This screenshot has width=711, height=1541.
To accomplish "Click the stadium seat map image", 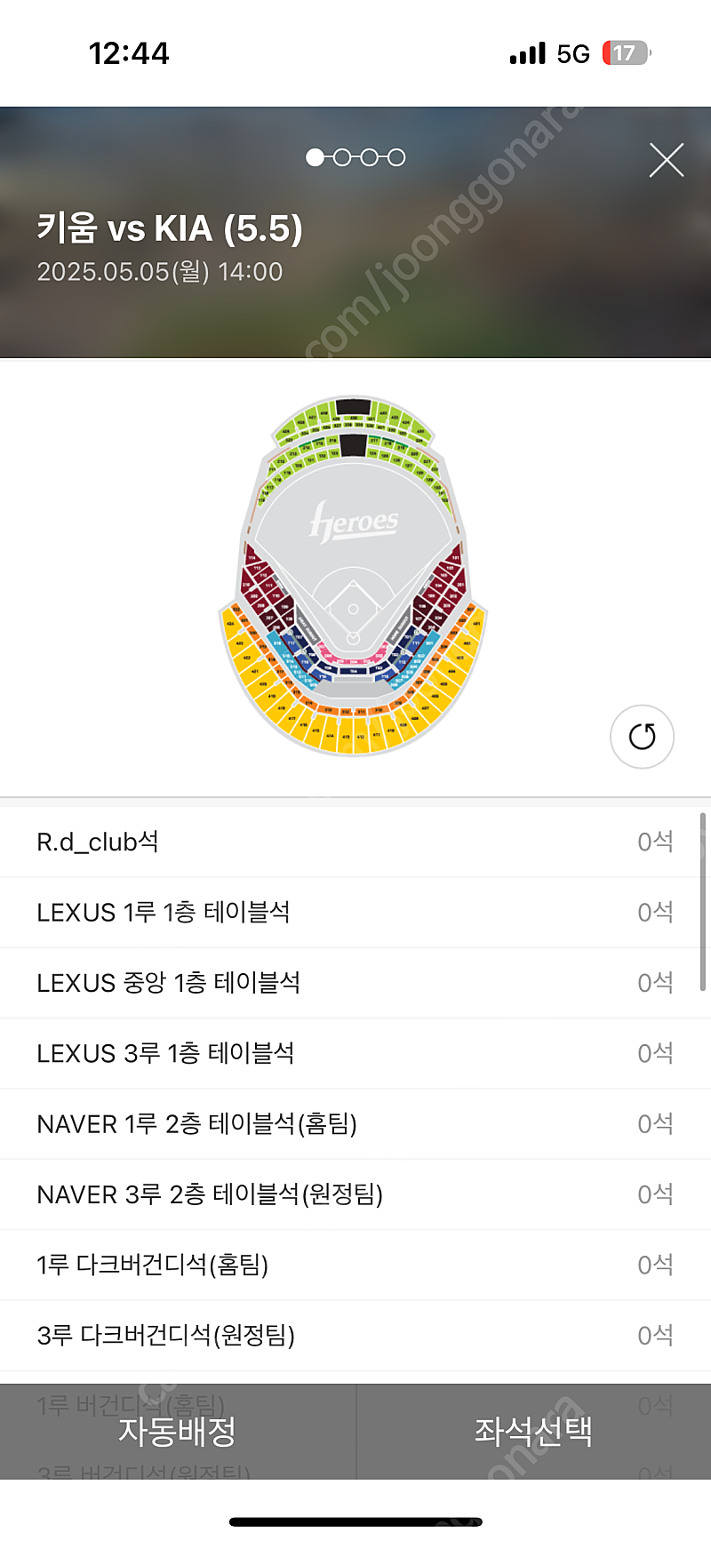I will click(353, 576).
